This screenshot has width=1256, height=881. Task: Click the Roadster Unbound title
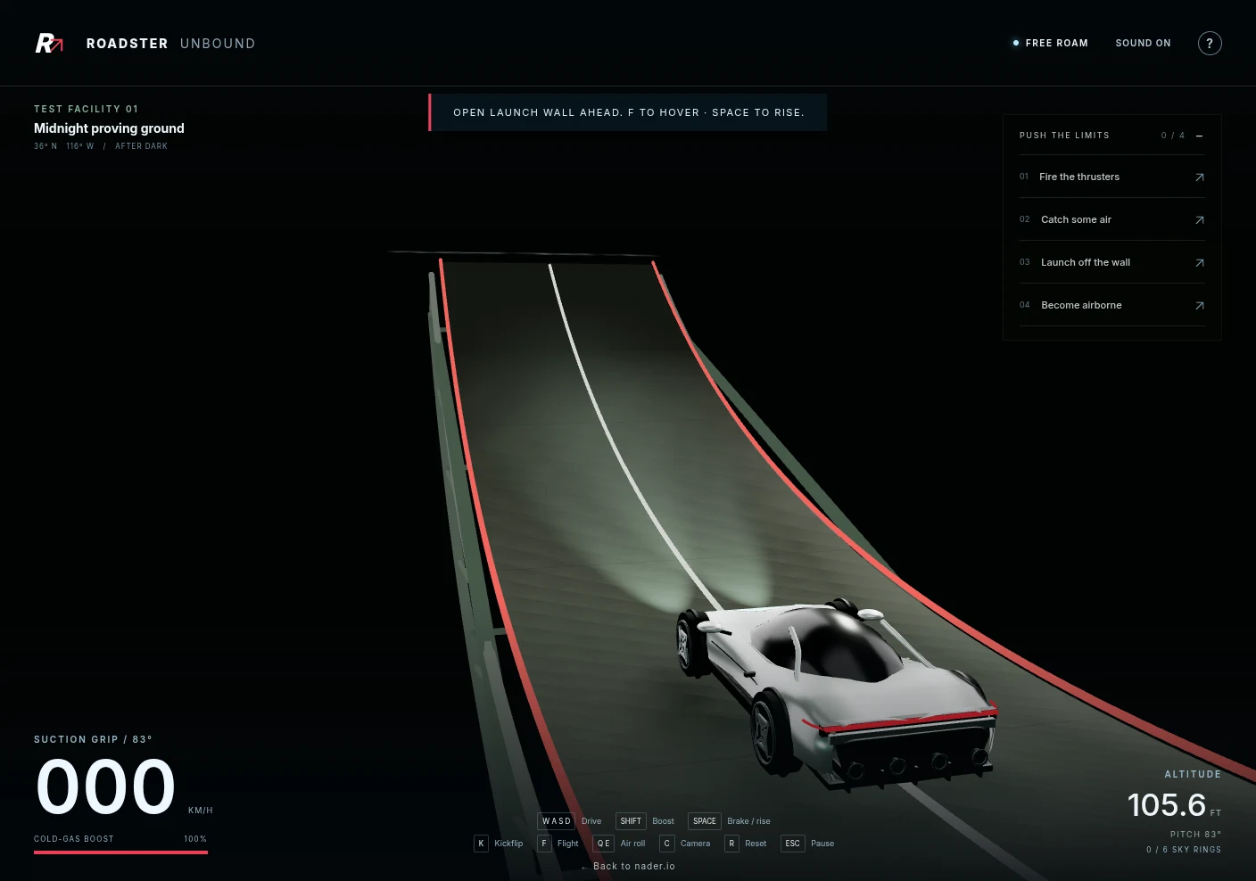pyautogui.click(x=170, y=43)
